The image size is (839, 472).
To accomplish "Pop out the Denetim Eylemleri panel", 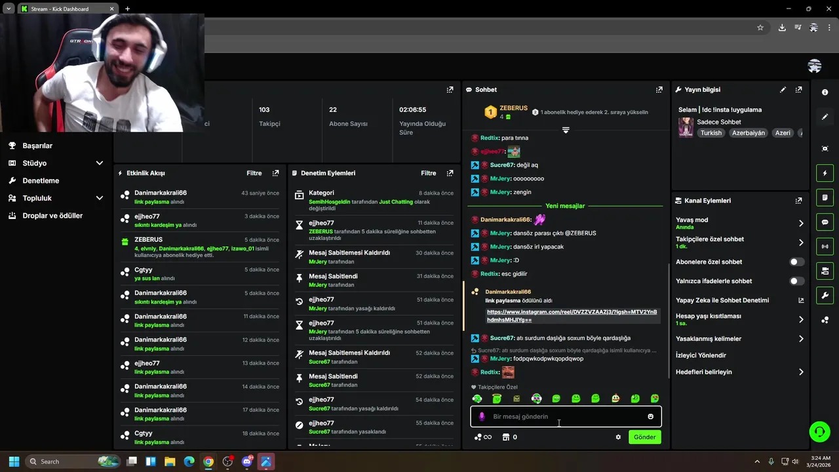I will click(x=450, y=173).
